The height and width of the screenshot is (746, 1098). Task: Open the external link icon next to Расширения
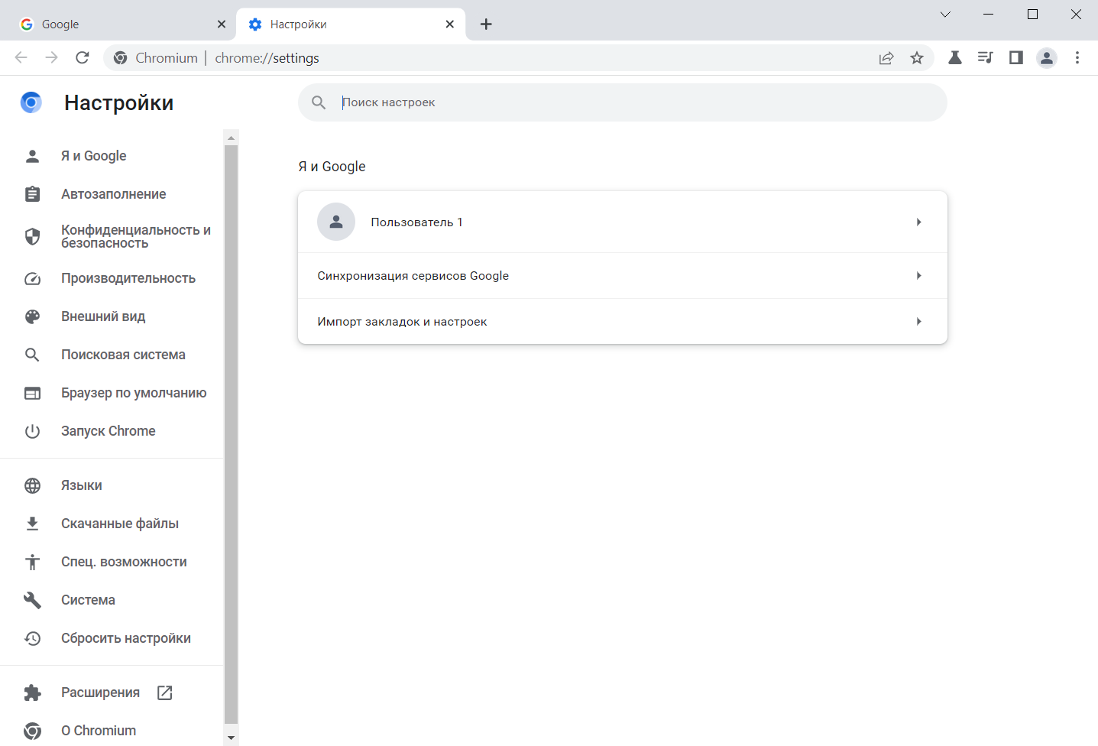pos(164,692)
